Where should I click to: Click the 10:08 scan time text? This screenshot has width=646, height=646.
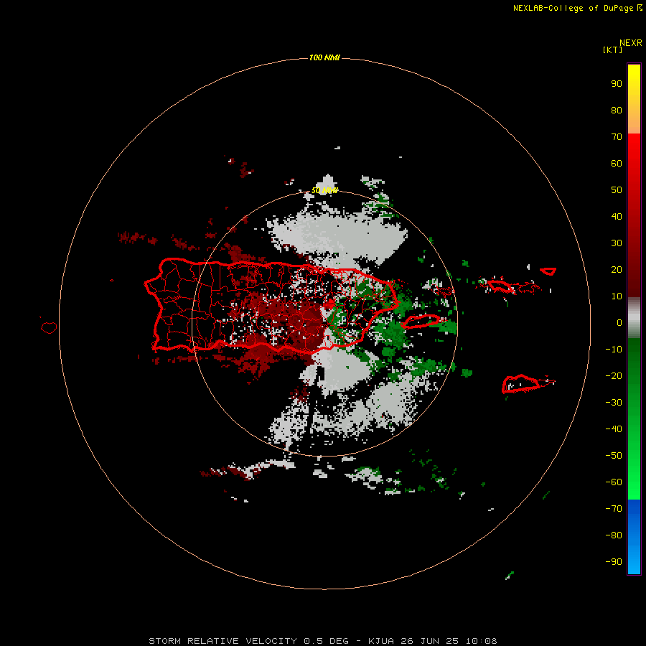pyautogui.click(x=481, y=641)
